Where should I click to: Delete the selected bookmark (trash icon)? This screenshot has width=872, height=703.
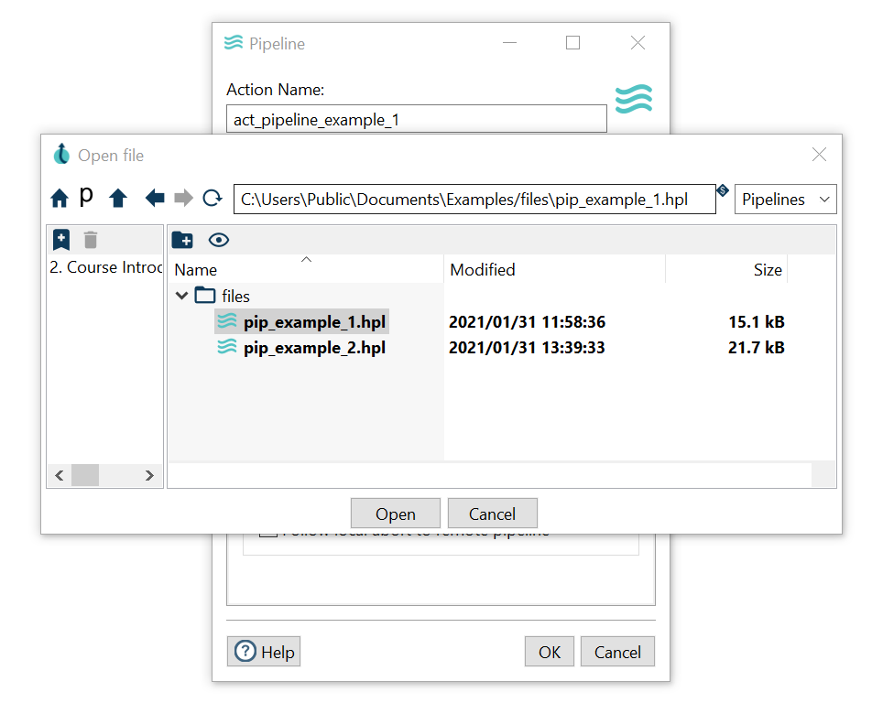(90, 240)
